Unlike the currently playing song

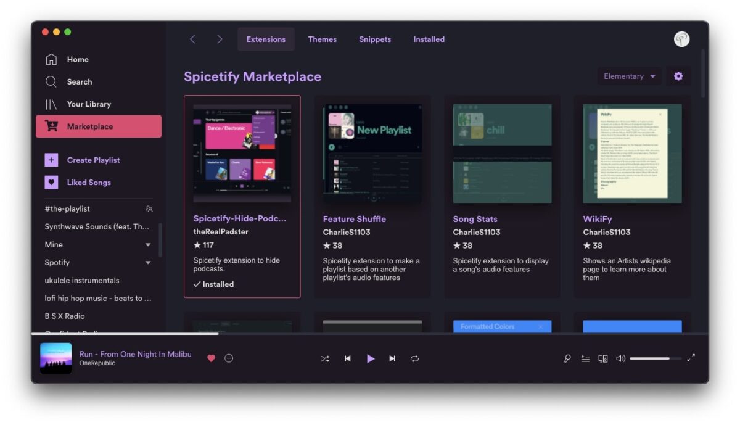pyautogui.click(x=211, y=358)
